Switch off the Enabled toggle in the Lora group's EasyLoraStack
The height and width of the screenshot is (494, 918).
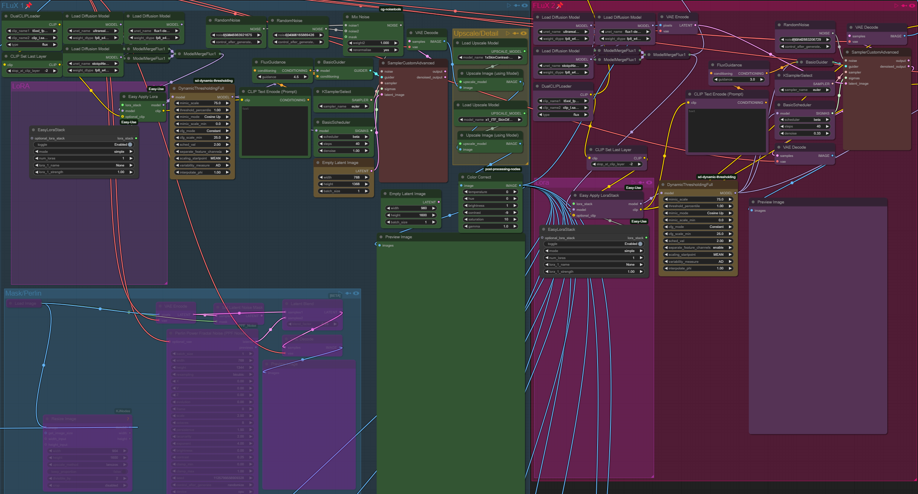point(640,244)
